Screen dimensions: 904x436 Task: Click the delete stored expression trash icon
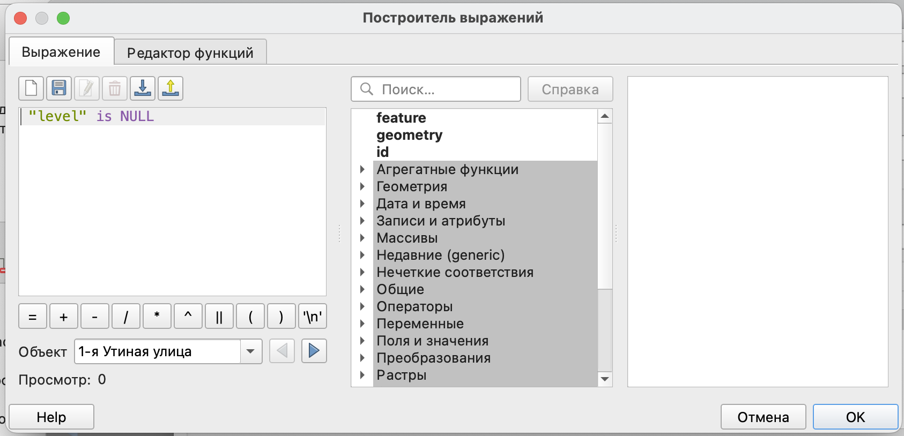tap(115, 88)
